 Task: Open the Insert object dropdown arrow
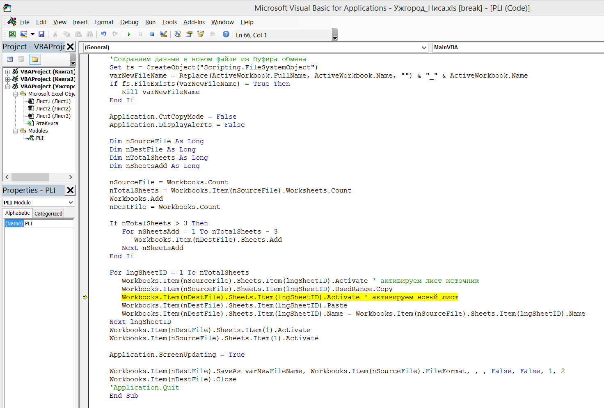pyautogui.click(x=32, y=34)
